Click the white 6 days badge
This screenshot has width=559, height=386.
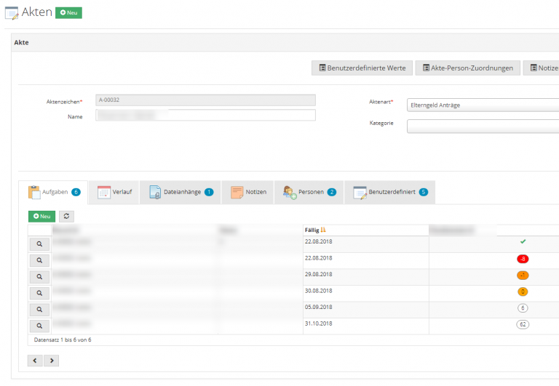(x=523, y=308)
